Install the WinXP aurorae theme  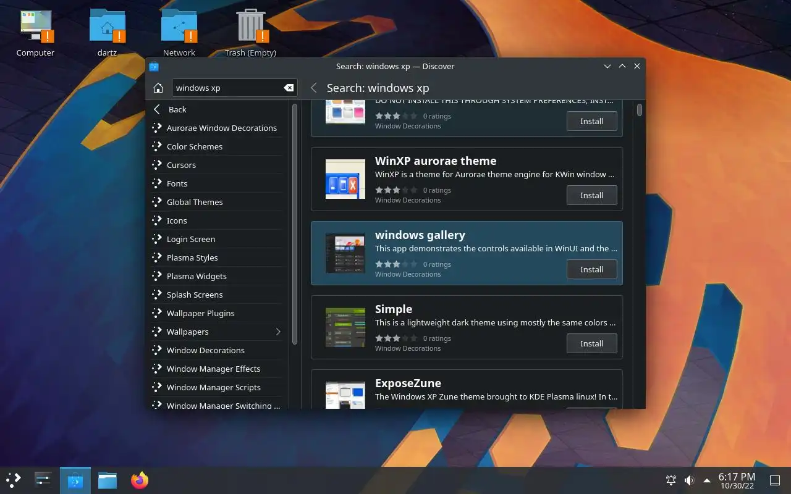pos(591,195)
